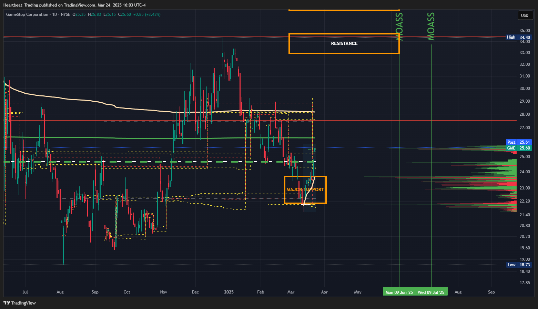Click the 35.00 price axis label

(x=525, y=31)
